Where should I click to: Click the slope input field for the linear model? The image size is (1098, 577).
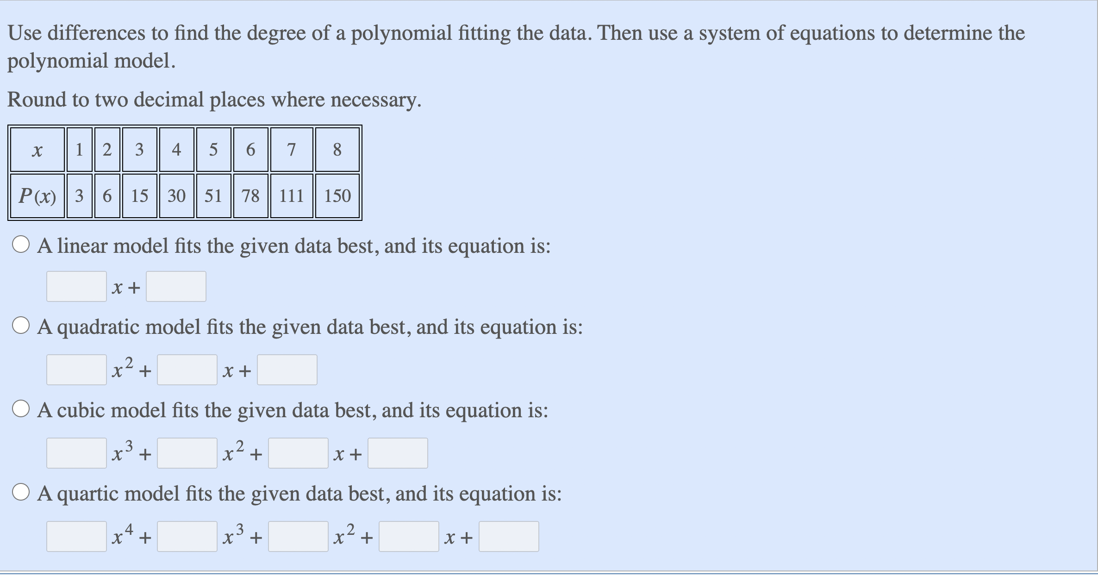point(76,286)
